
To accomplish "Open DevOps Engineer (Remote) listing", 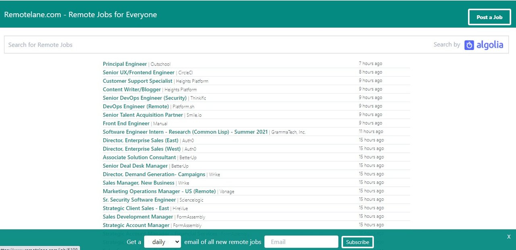I will point(136,106).
